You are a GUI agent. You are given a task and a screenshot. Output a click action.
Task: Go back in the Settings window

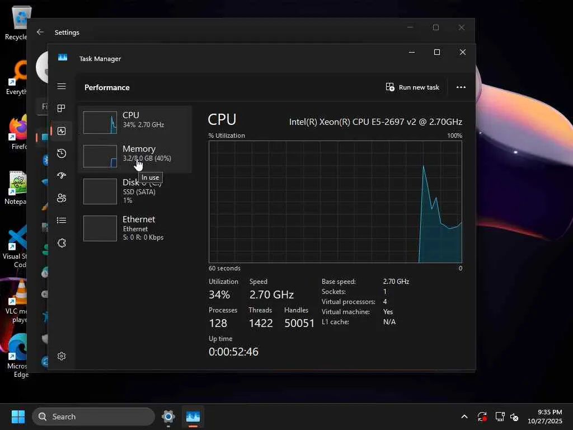(x=40, y=32)
